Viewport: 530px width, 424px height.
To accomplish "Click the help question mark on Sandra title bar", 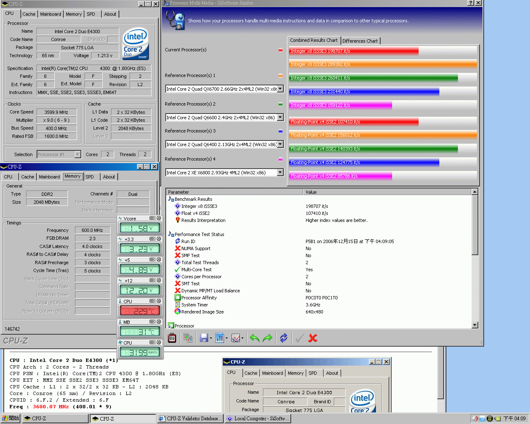I will [471, 3].
